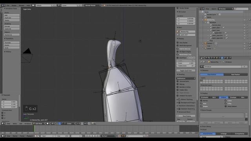
Task: Click the Blender info editor type icon
Action: pos(3,5)
